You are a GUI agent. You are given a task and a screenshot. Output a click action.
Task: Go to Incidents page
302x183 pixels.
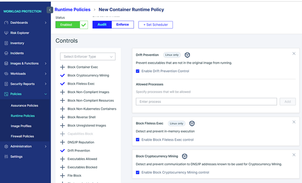17,53
